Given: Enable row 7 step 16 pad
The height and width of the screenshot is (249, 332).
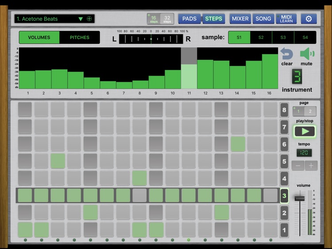Looking at the screenshot, I should [270, 127].
